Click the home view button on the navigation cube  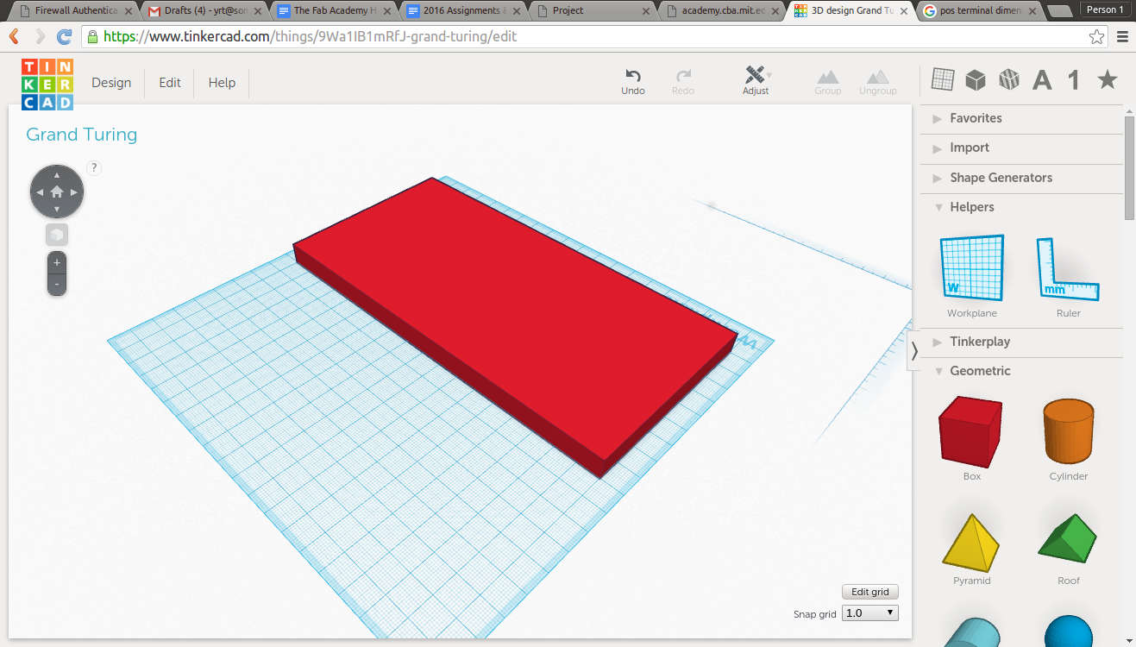56,191
